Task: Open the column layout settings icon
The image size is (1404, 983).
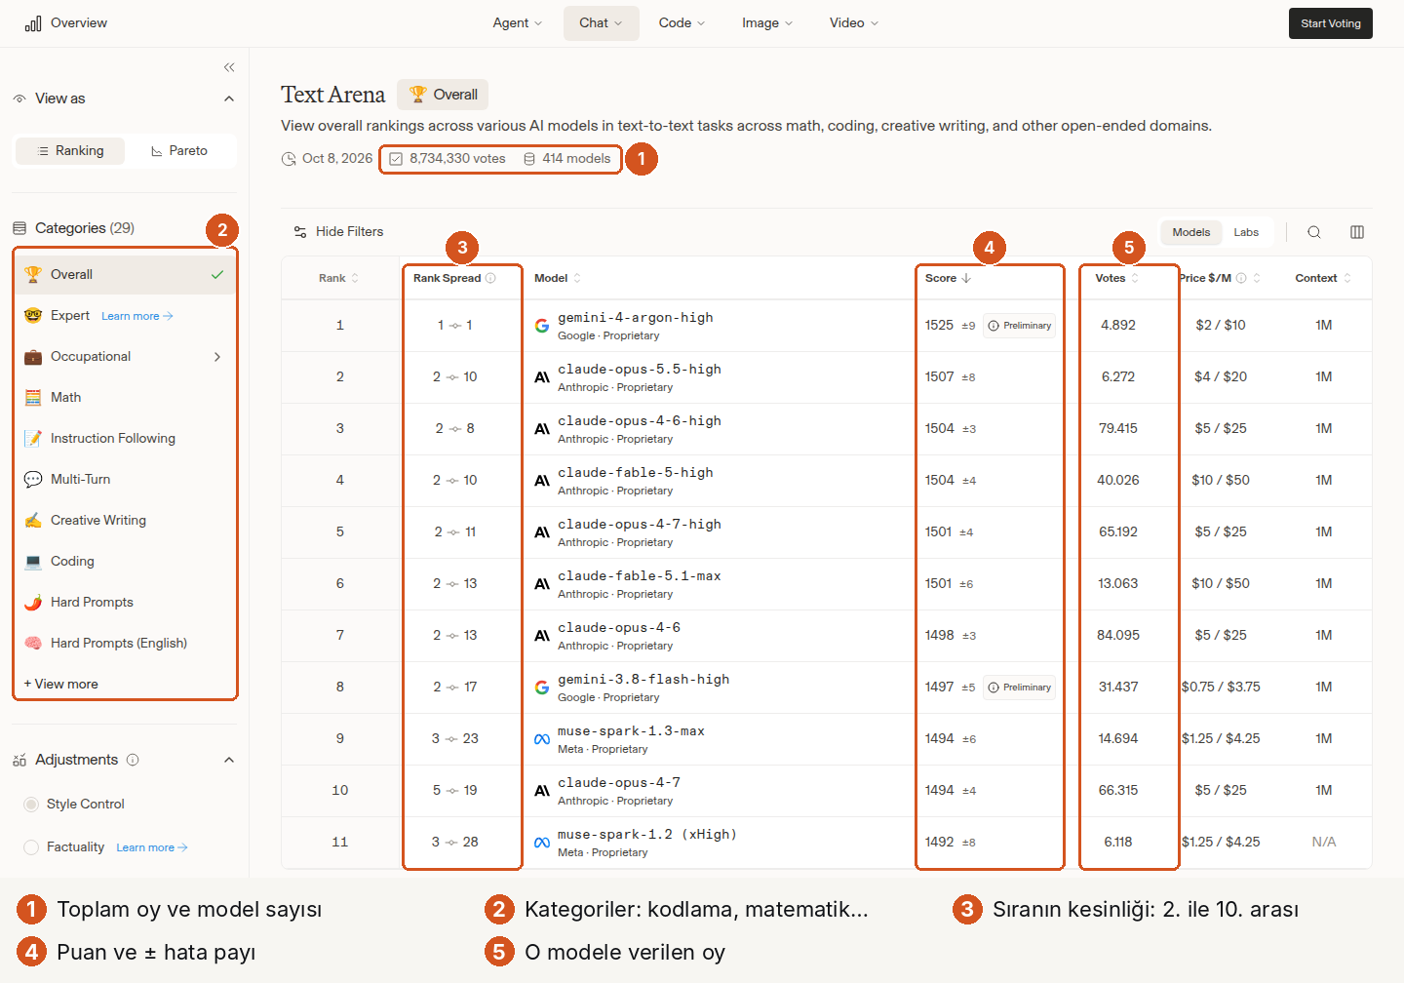Action: pyautogui.click(x=1357, y=232)
